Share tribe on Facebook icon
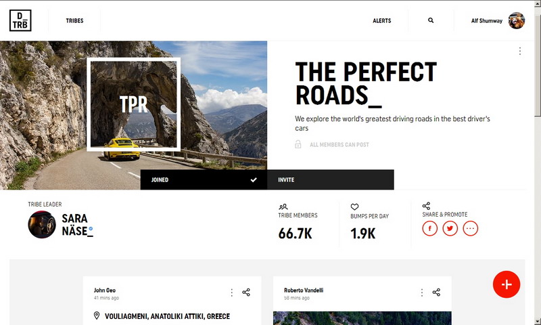 point(429,228)
